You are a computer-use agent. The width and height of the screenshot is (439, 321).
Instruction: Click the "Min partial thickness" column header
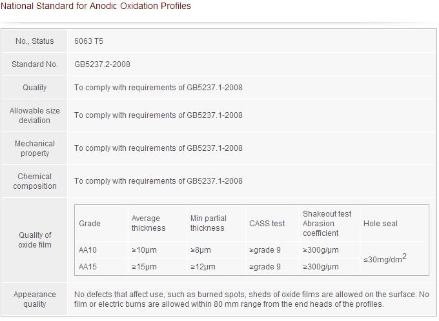click(x=208, y=223)
